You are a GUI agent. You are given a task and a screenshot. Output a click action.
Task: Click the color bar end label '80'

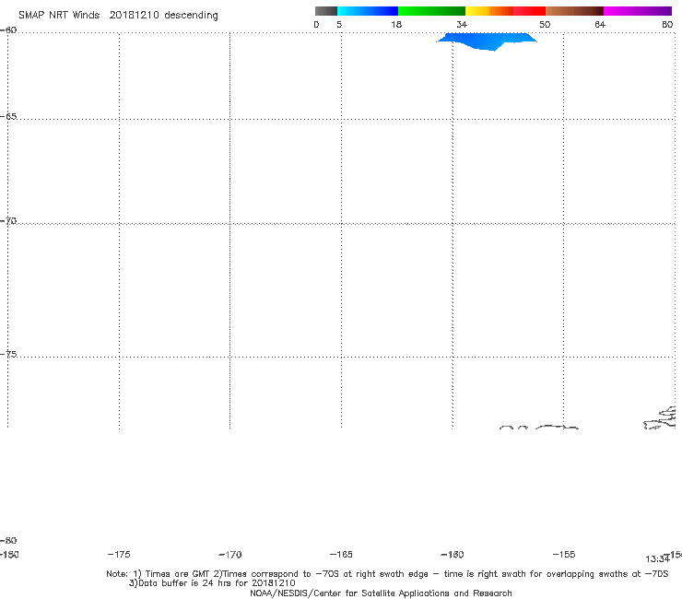[667, 25]
